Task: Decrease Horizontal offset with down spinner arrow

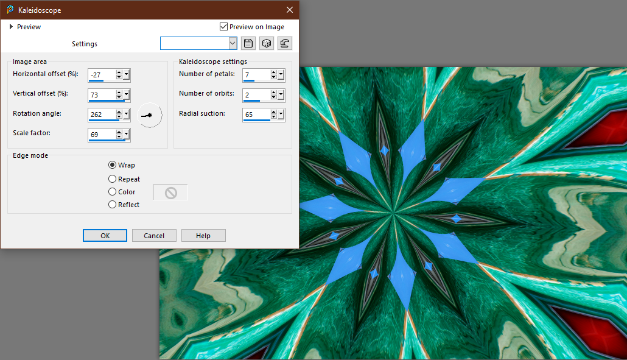Action: coord(119,77)
